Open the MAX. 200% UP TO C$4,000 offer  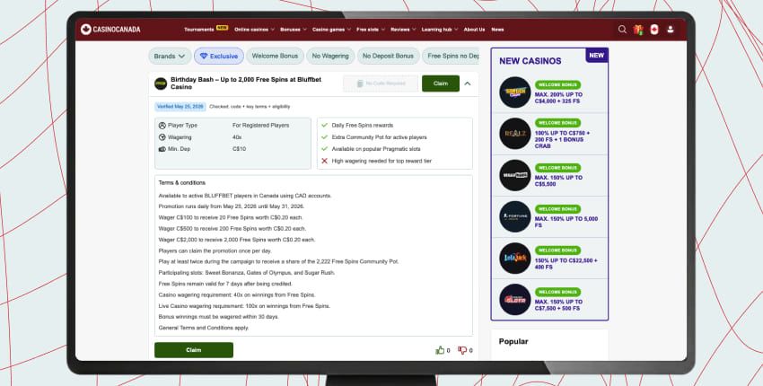click(x=558, y=98)
